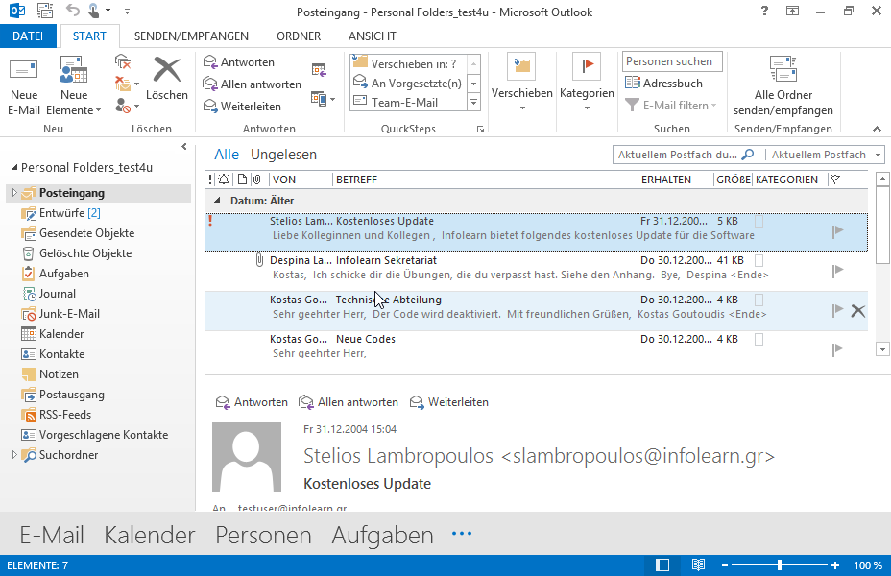Collapse the Personal Folders_test4u tree
This screenshot has width=891, height=576.
(14, 168)
